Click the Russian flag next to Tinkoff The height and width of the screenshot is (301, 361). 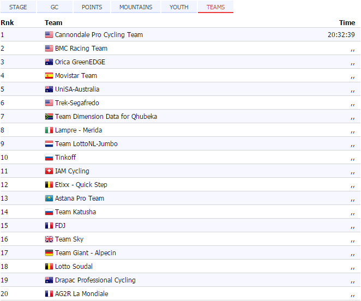49,157
